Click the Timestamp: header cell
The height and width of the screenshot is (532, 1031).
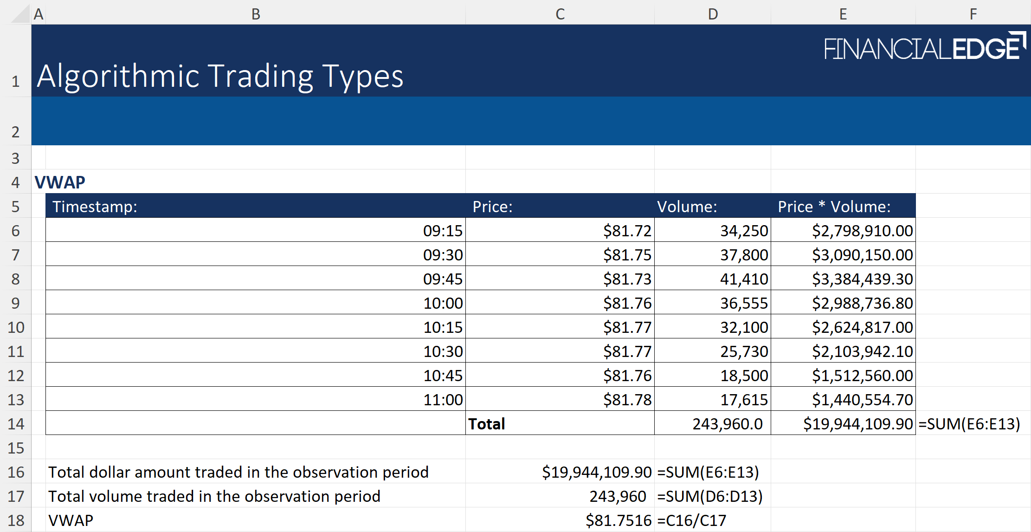tap(96, 206)
